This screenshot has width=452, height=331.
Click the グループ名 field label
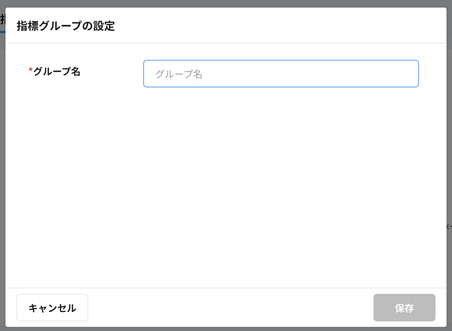pyautogui.click(x=57, y=72)
